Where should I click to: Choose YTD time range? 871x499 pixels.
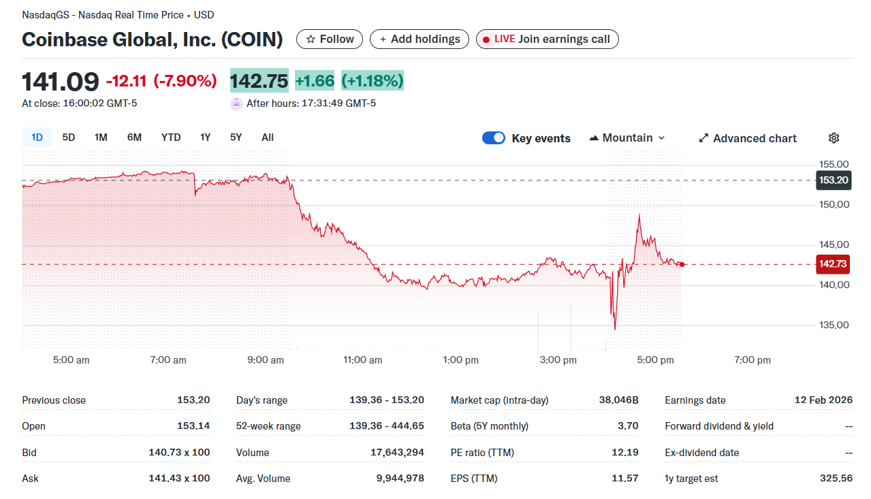click(171, 138)
